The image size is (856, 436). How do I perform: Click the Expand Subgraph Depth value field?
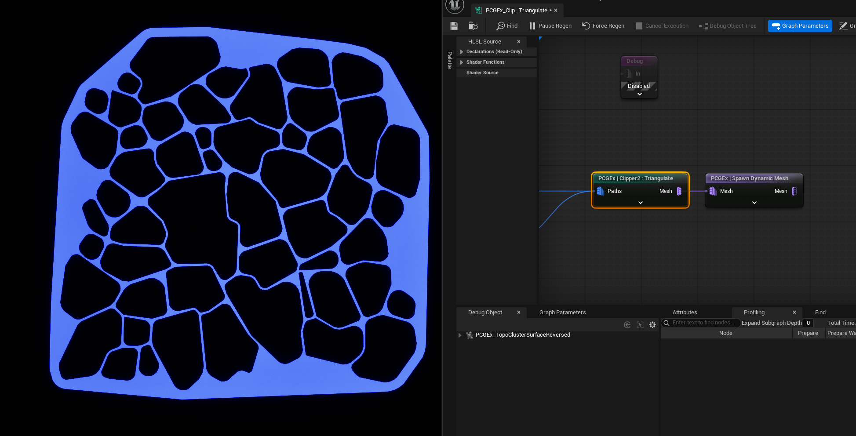[808, 323]
